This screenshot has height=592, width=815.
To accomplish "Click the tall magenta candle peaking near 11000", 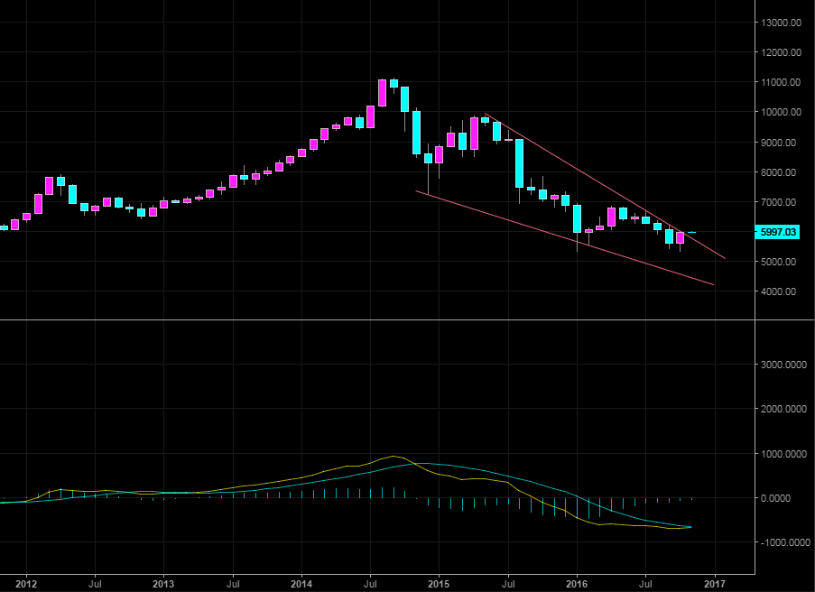I will point(382,93).
